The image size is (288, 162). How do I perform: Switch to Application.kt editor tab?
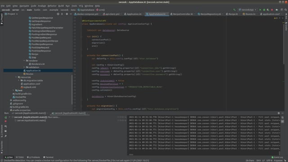click(134, 14)
